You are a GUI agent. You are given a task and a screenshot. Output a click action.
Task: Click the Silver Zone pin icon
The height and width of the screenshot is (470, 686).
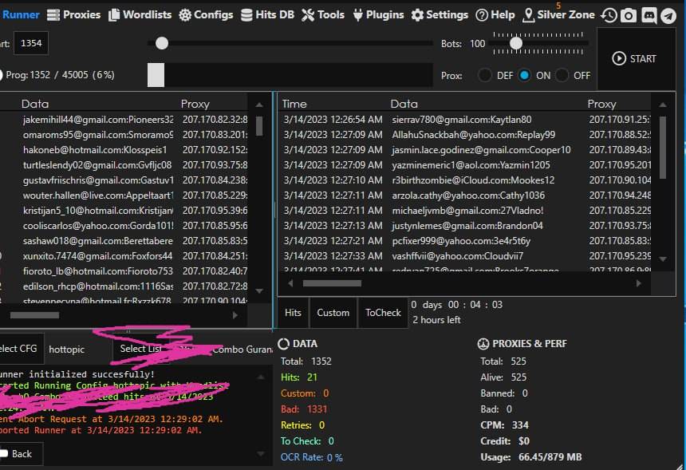(x=529, y=15)
